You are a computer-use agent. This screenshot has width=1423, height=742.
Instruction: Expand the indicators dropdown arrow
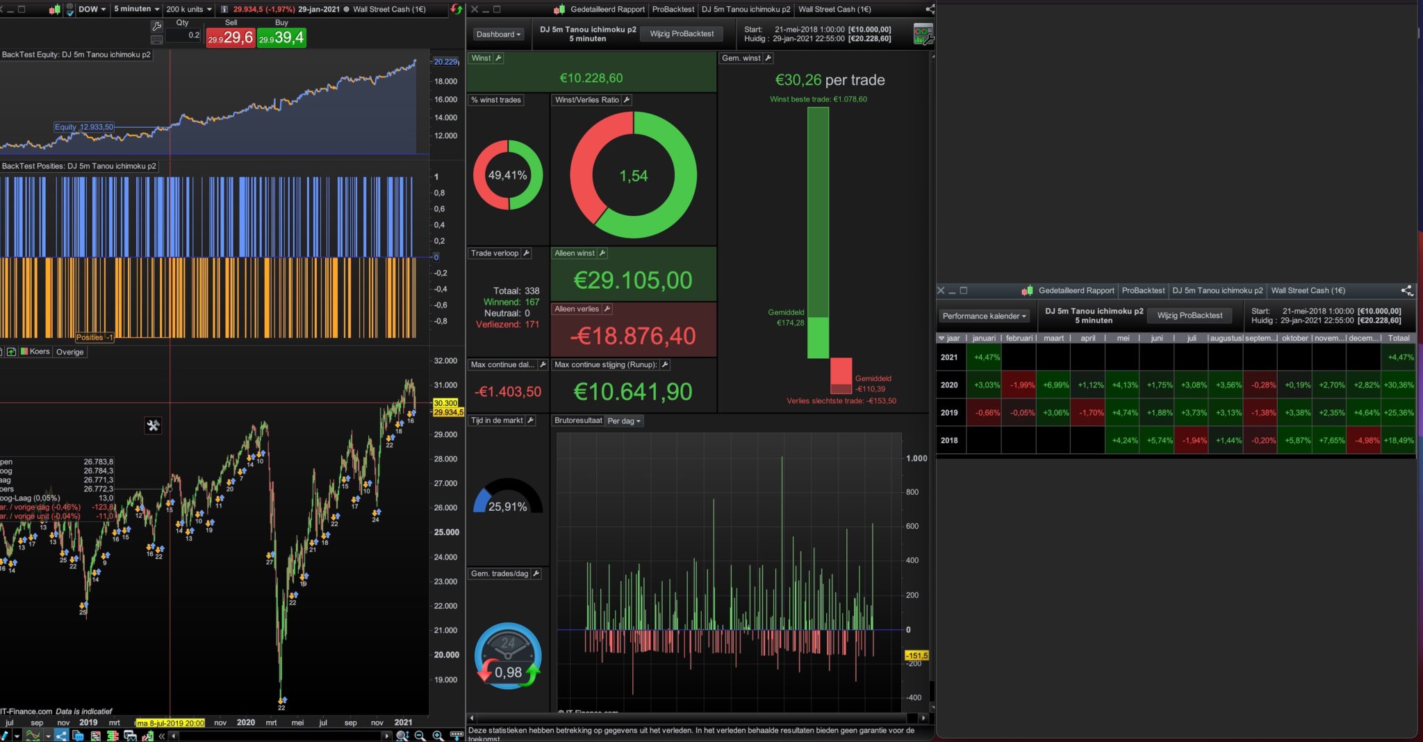[x=47, y=736]
